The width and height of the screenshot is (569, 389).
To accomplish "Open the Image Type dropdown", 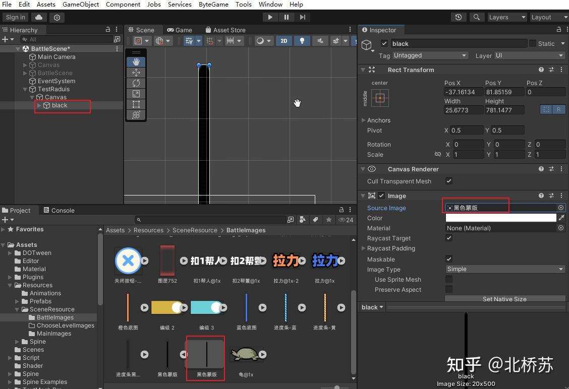I will pyautogui.click(x=505, y=269).
